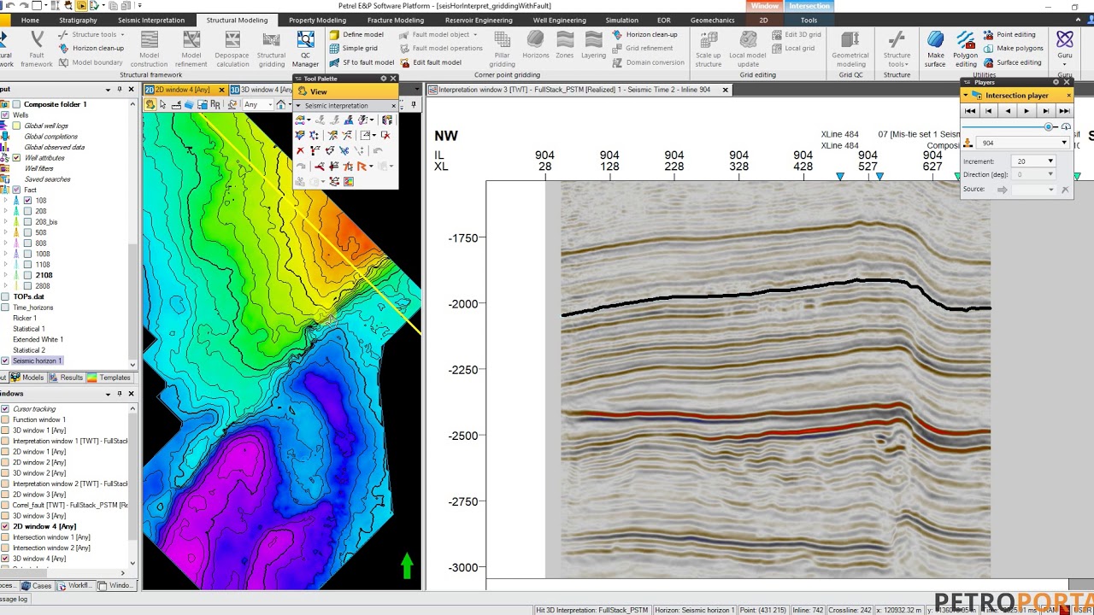Switch to the Stratigraphy ribbon tab
This screenshot has width=1094, height=615.
pos(78,20)
